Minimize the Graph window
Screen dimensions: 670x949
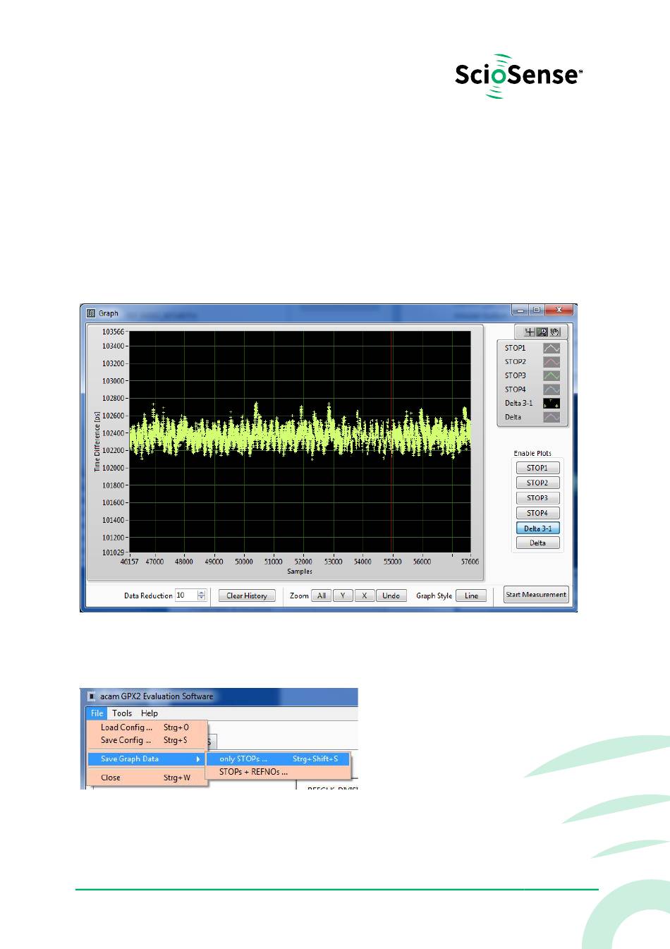520,310
